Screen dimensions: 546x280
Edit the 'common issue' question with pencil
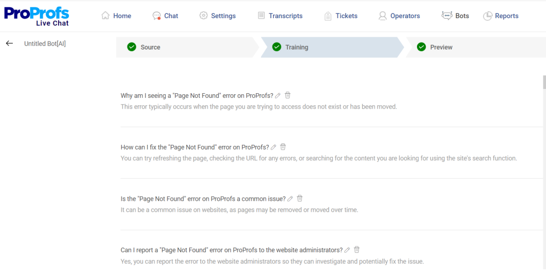click(x=290, y=199)
